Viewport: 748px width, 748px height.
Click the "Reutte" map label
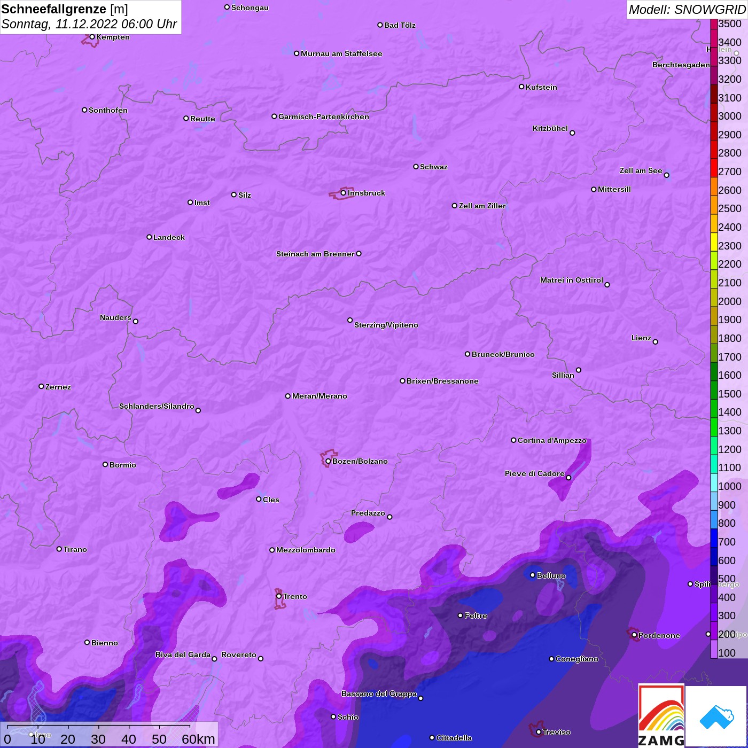(203, 119)
